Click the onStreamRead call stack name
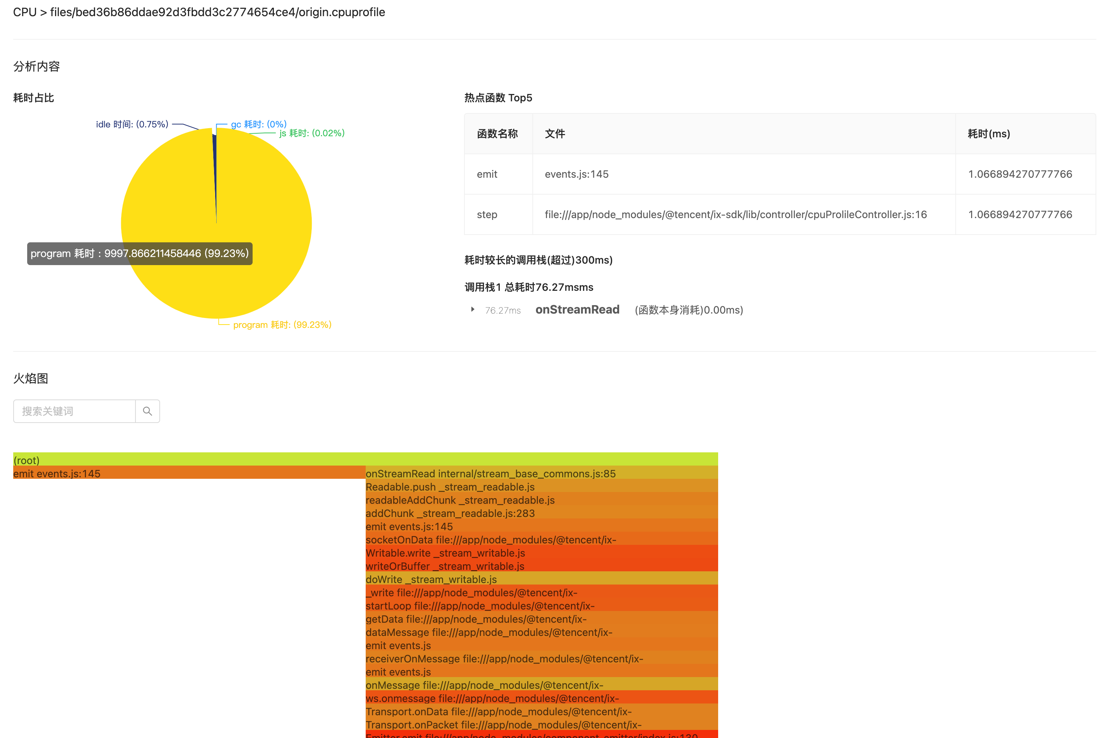 point(578,310)
